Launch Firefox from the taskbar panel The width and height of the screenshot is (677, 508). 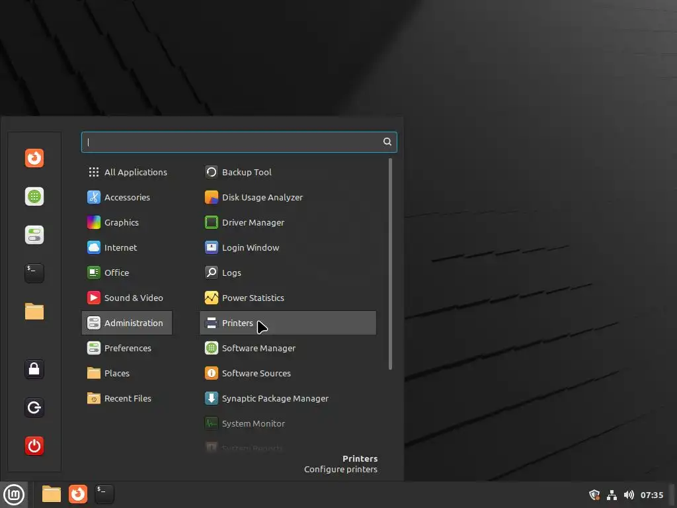tap(78, 495)
